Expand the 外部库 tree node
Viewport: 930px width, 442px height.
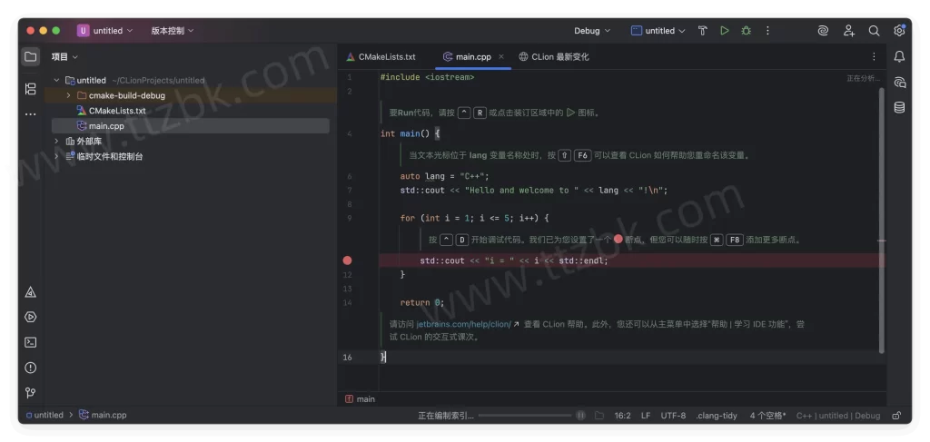56,142
